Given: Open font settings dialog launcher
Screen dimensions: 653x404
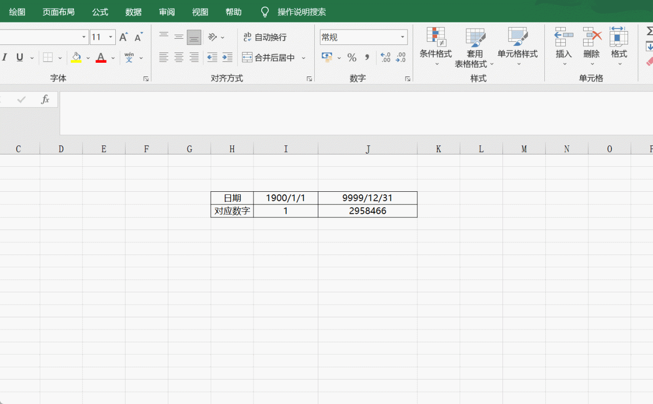Looking at the screenshot, I should click(146, 79).
